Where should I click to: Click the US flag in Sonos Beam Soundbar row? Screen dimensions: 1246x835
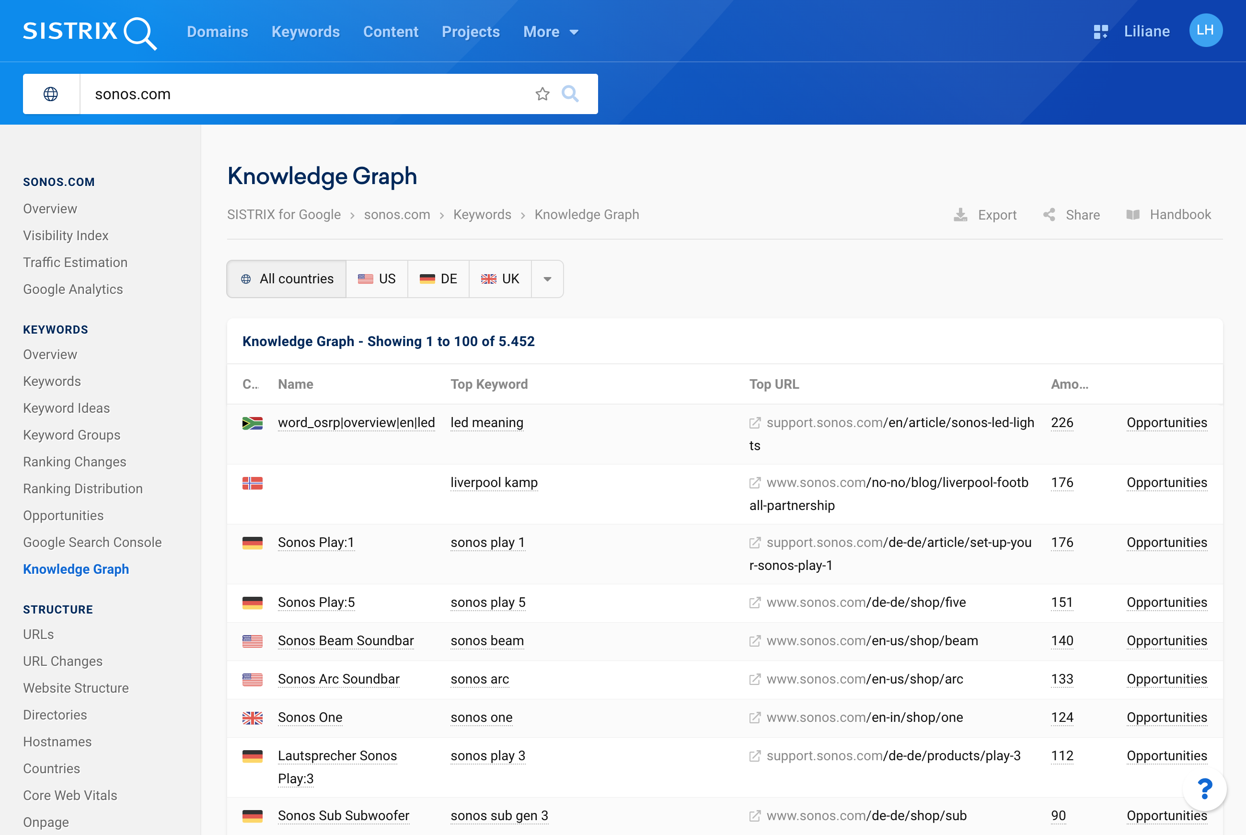coord(252,641)
